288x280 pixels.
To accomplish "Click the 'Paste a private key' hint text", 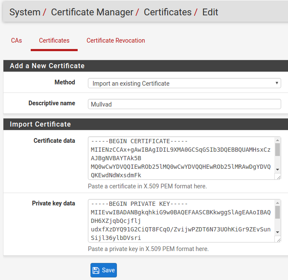I will [148, 249].
